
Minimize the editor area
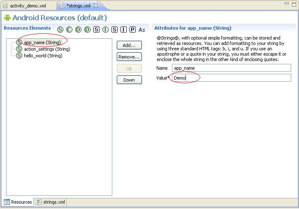(x=287, y=3)
